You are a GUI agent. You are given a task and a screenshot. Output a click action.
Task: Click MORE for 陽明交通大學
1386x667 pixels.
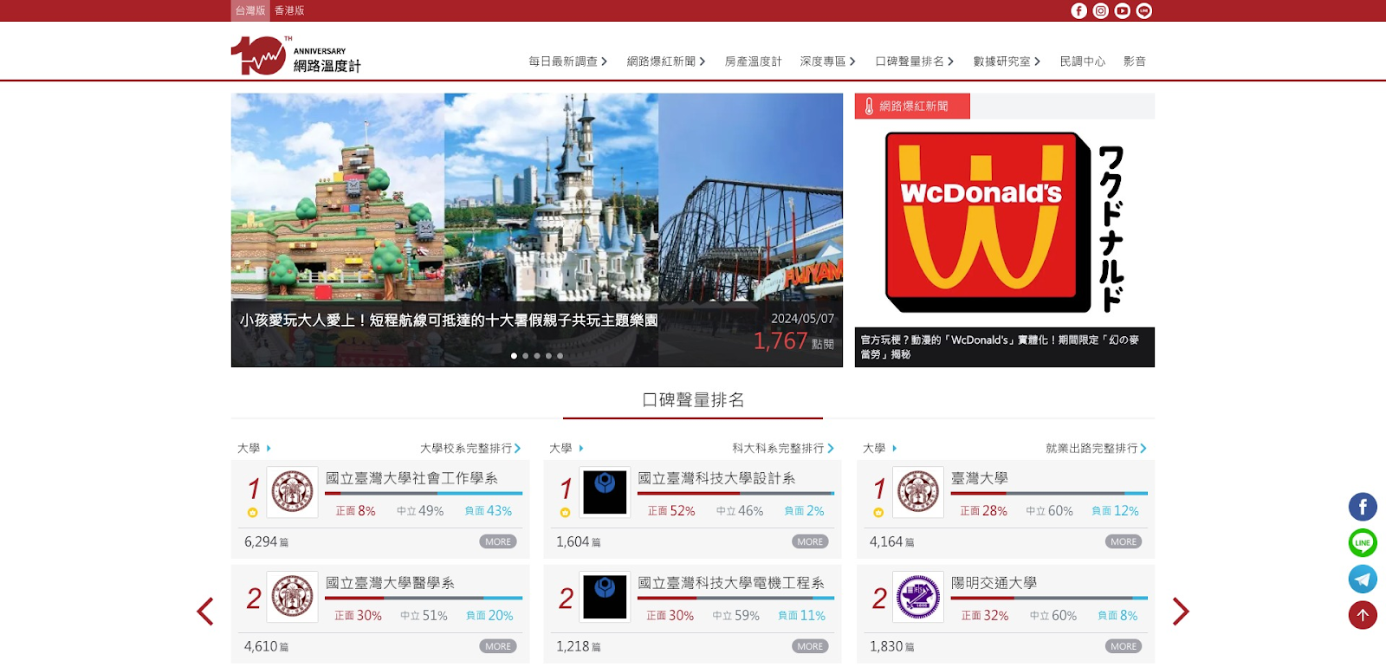(1124, 646)
